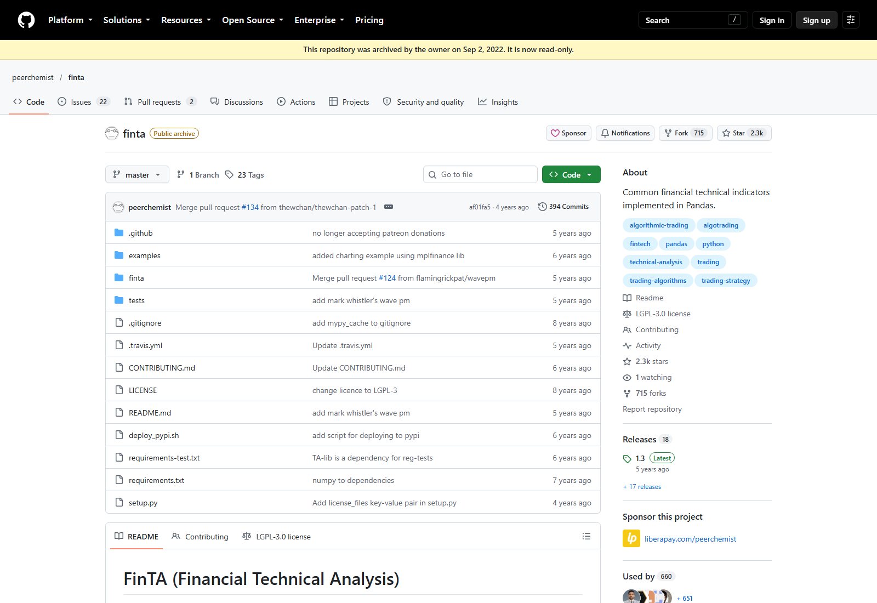Click the GitHub logo icon
This screenshot has width=877, height=603.
point(26,20)
